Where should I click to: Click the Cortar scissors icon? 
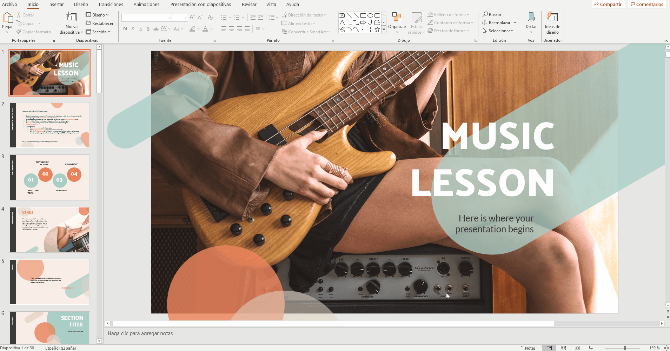(19, 15)
